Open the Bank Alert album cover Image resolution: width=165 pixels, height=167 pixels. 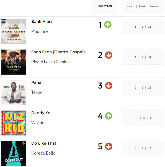(x=14, y=32)
